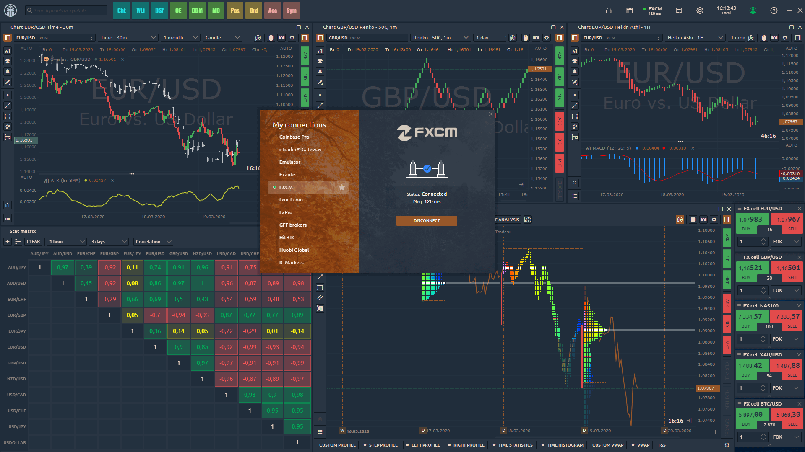Viewport: 805px width, 452px height.
Task: Open the Renko - 50C, 1m dropdown
Action: point(440,38)
